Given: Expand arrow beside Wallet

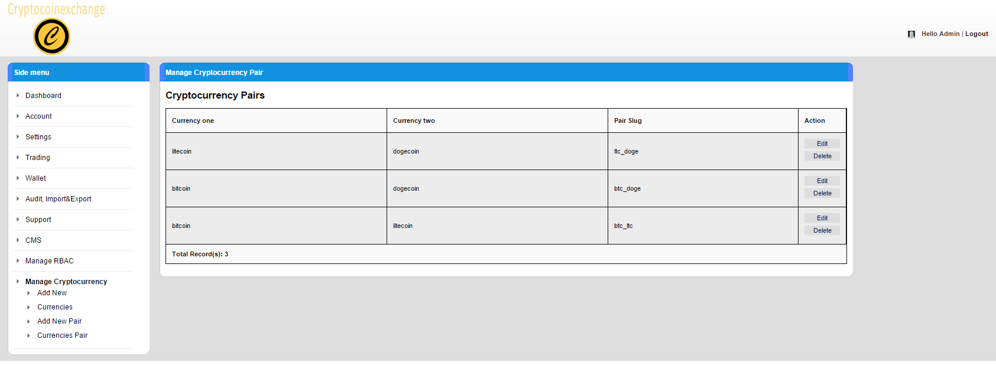Looking at the screenshot, I should pyautogui.click(x=18, y=178).
